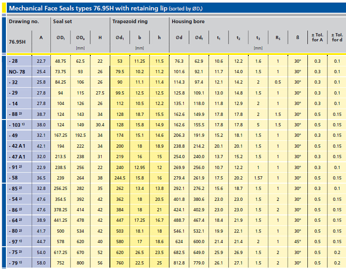Select drawing number row '- 42 A1'
This screenshot has width=346, height=269.
point(17,146)
